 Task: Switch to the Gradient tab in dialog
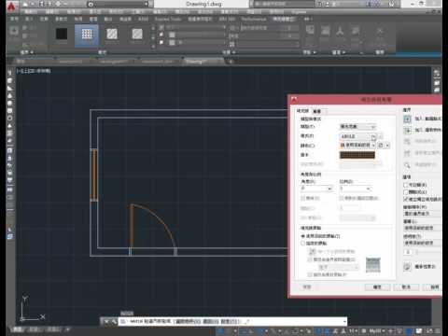click(x=316, y=111)
